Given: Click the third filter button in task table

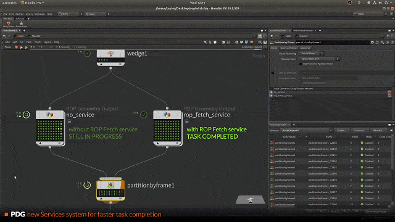Looking at the screenshot, I should click(x=378, y=130).
